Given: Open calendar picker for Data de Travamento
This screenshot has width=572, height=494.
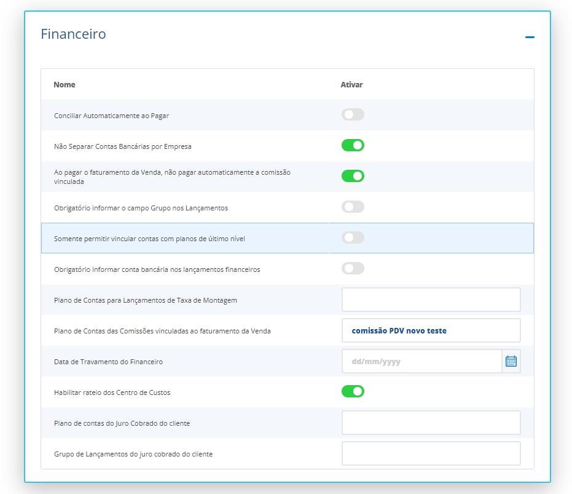Looking at the screenshot, I should [x=511, y=361].
